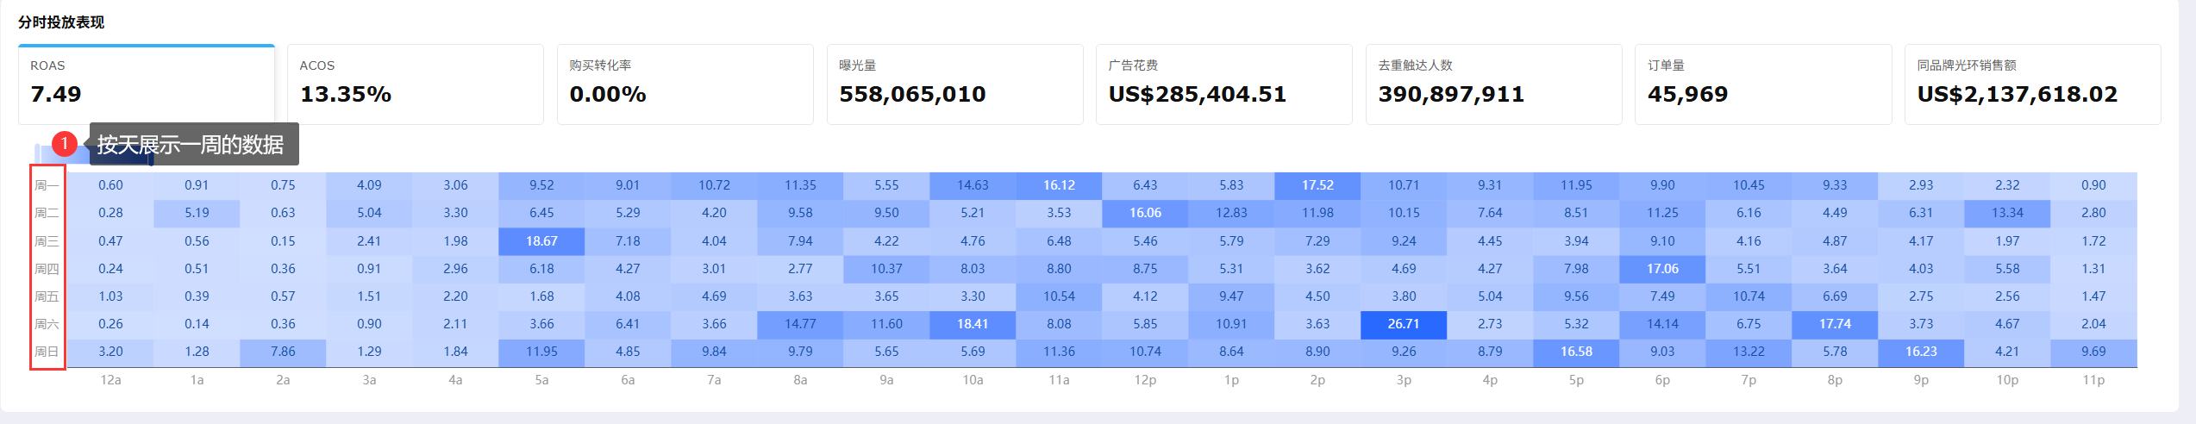Click the 9.31 cell for 周一 at 4p

click(x=1490, y=185)
